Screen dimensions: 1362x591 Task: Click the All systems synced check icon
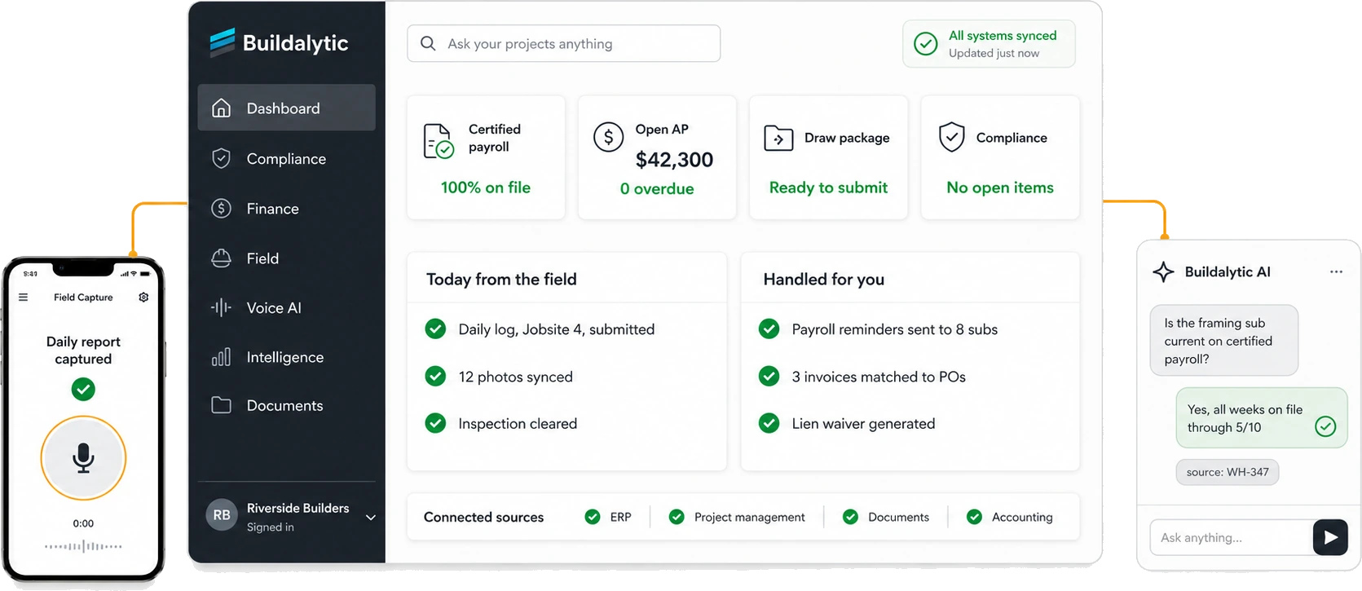coord(926,43)
